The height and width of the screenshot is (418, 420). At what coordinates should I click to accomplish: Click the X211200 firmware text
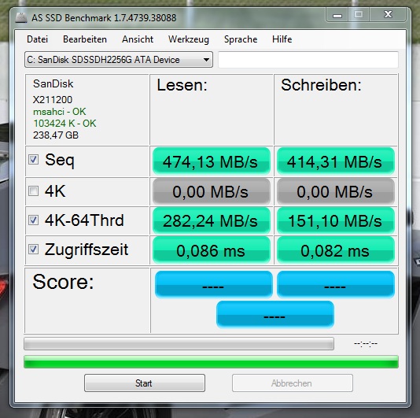point(53,100)
